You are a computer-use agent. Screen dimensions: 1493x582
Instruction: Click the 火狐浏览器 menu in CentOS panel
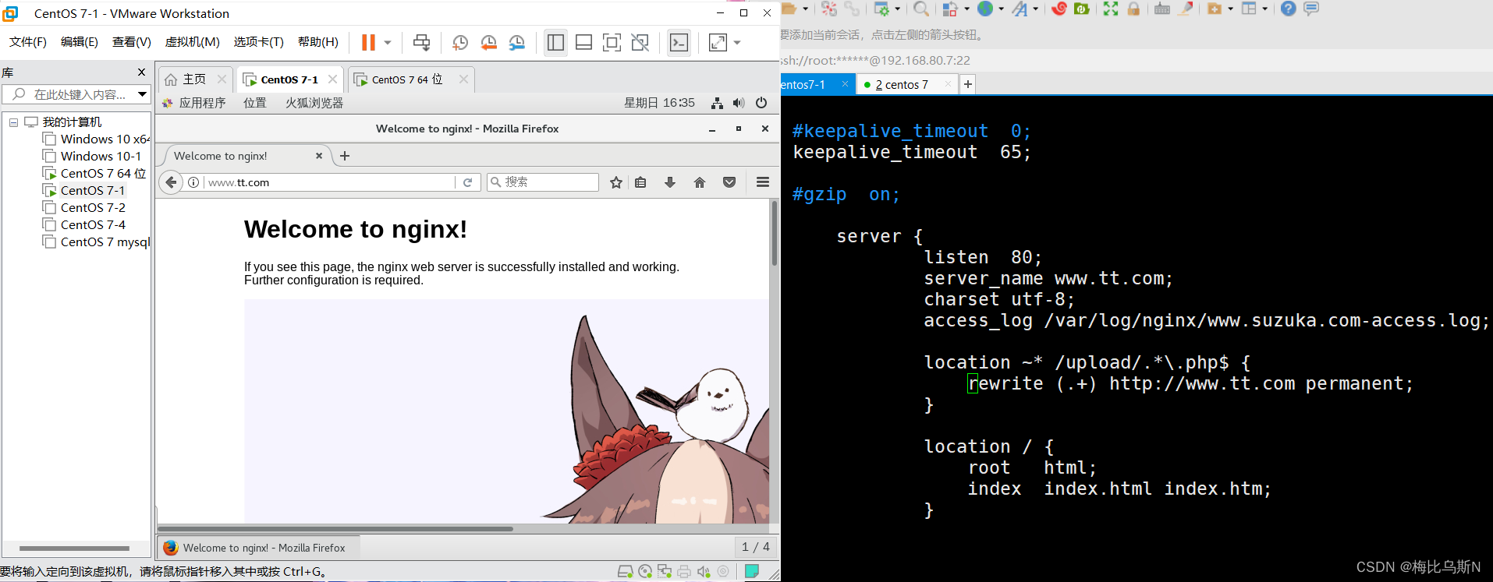click(314, 103)
